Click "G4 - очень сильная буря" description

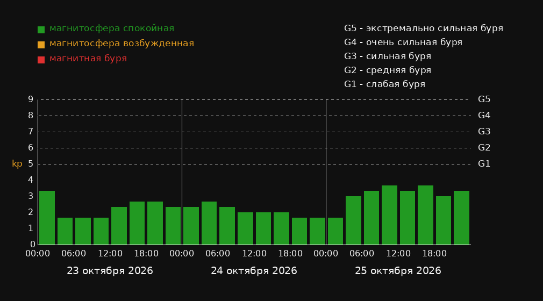tap(403, 42)
